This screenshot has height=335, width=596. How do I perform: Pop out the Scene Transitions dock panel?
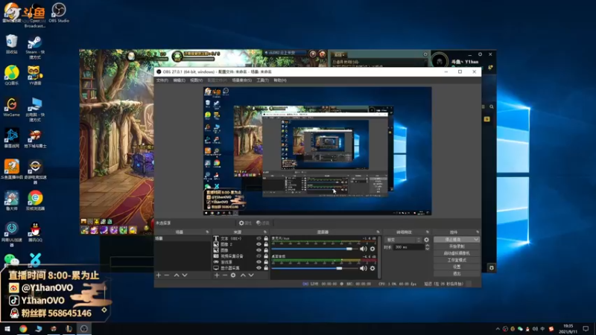pyautogui.click(x=428, y=232)
